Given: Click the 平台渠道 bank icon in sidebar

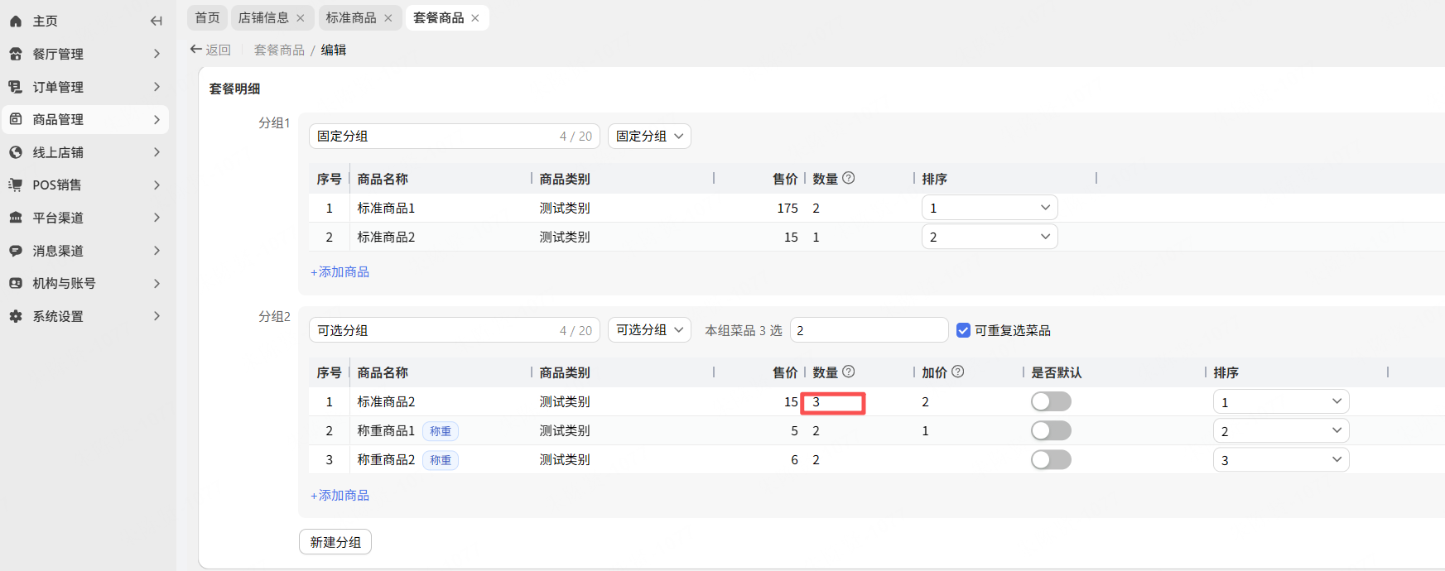Looking at the screenshot, I should (16, 218).
